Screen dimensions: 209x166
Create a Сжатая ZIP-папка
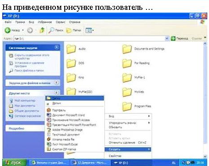(75, 149)
